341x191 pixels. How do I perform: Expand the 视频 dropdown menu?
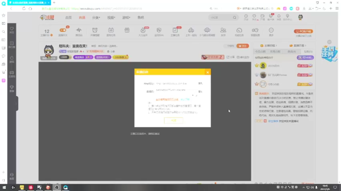[111, 17]
